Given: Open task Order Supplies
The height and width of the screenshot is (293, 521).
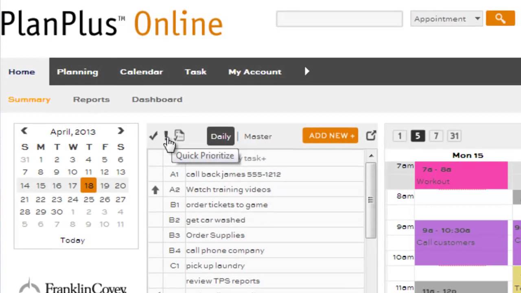Looking at the screenshot, I should pos(215,235).
